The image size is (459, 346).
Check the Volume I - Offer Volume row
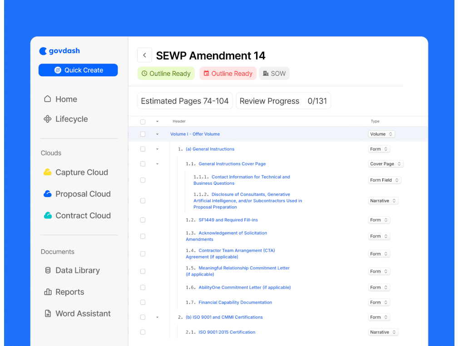(x=143, y=134)
